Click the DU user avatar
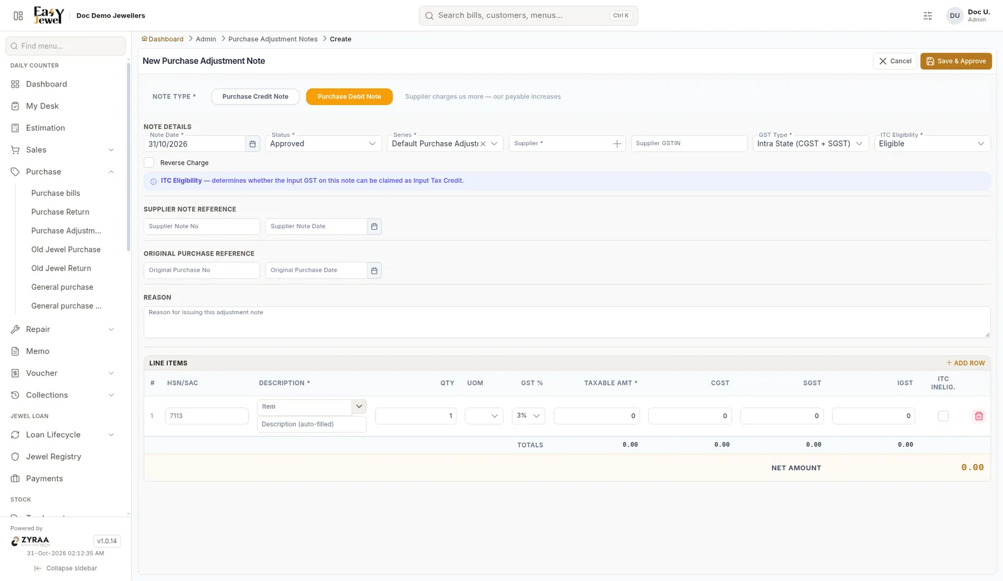 (955, 16)
